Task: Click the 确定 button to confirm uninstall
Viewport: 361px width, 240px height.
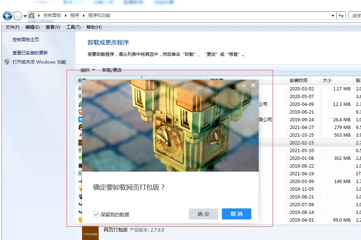Action: click(203, 214)
